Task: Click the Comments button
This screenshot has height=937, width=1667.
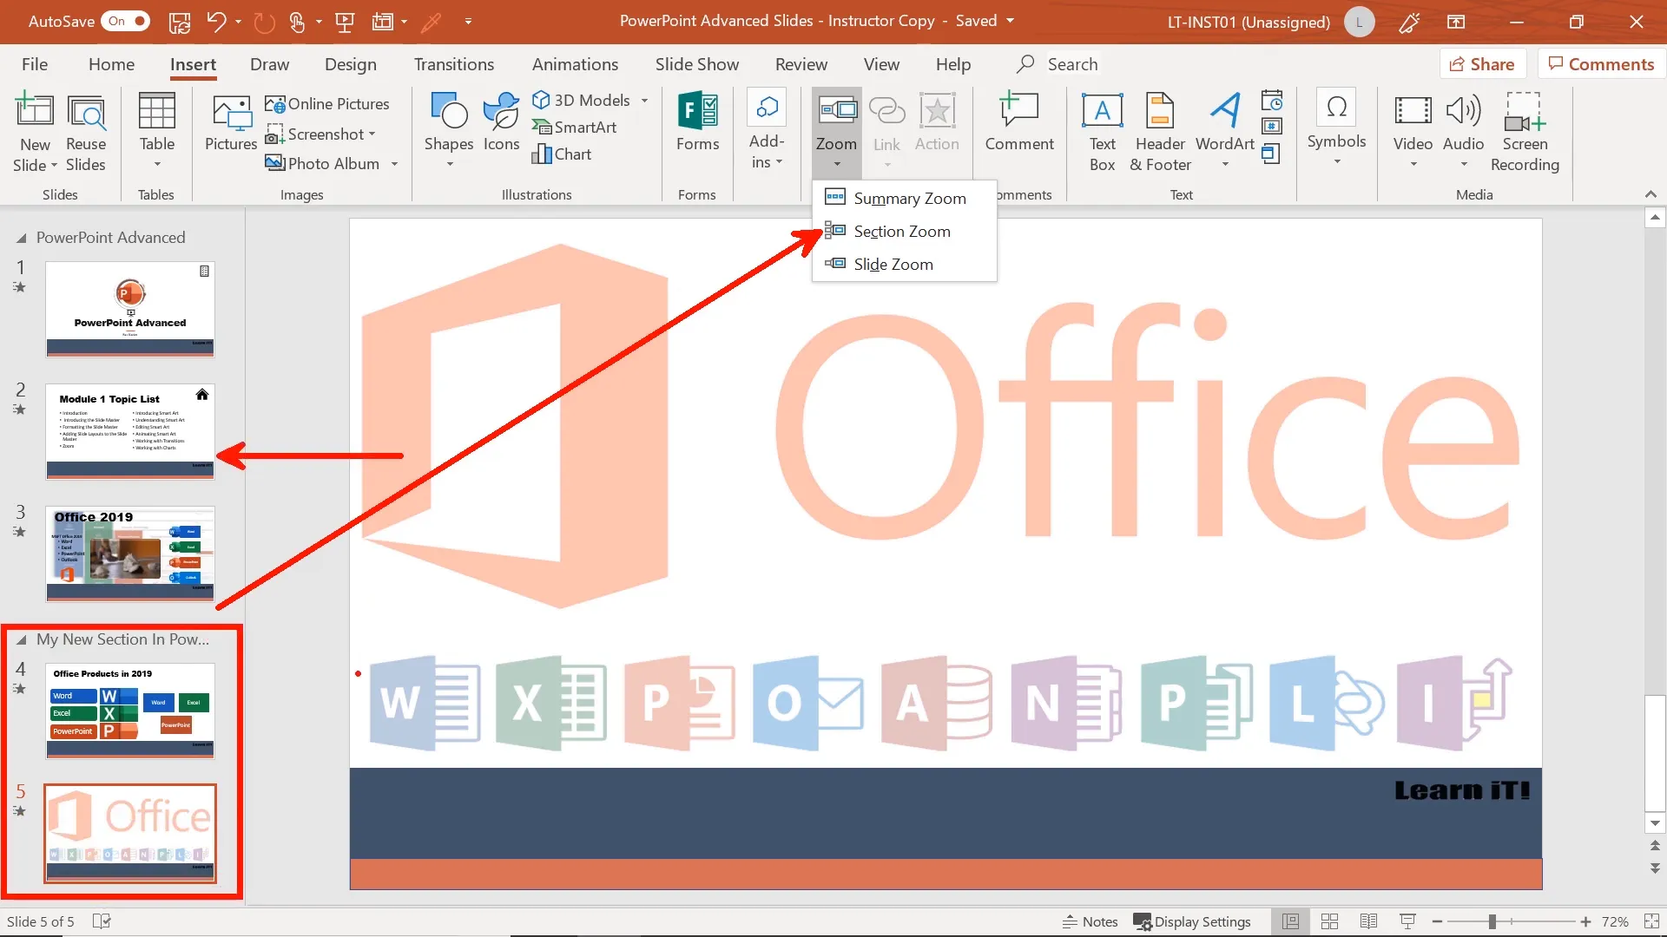Action: [x=1601, y=64]
